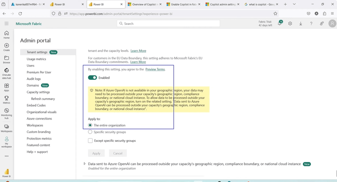This screenshot has height=182, width=337.
Task: Show more sidebar options ellipsis
Action: pyautogui.click(x=7, y=156)
